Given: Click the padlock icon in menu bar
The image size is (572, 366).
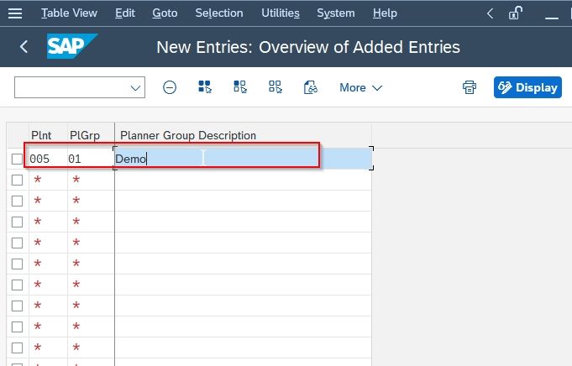Looking at the screenshot, I should [x=515, y=13].
